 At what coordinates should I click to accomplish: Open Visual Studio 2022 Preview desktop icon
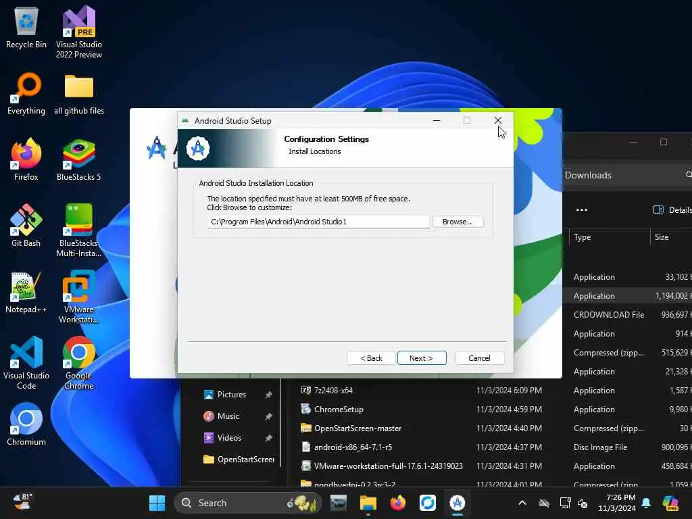click(x=79, y=32)
